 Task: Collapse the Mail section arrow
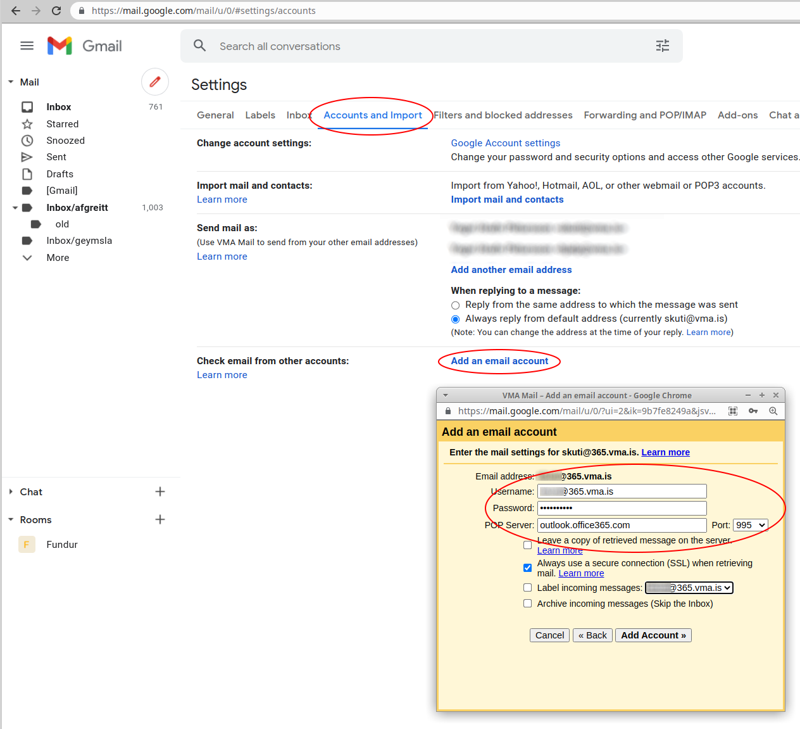(x=11, y=82)
